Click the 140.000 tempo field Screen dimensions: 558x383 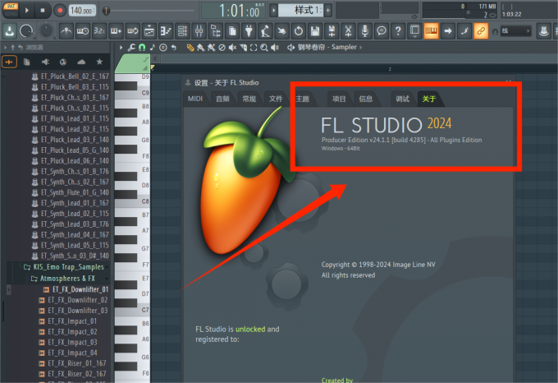tap(82, 11)
